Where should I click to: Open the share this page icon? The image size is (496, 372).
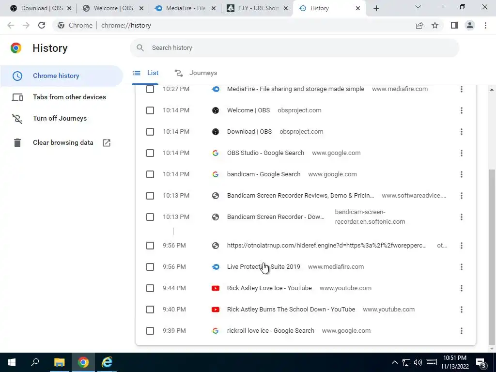coord(419,25)
